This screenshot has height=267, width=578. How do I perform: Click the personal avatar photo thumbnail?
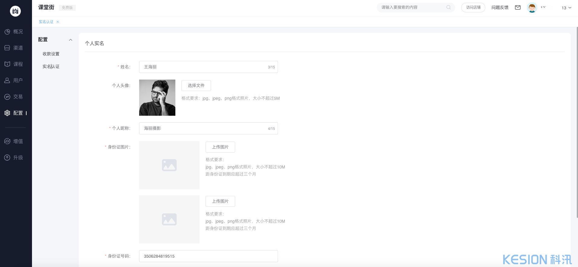(157, 98)
